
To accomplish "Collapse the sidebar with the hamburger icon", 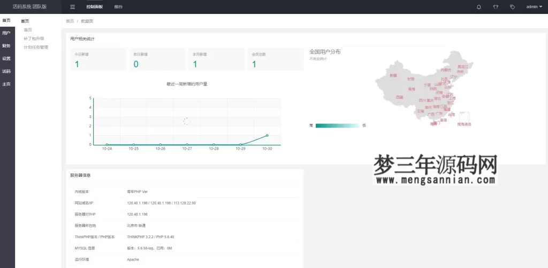I will click(x=72, y=6).
